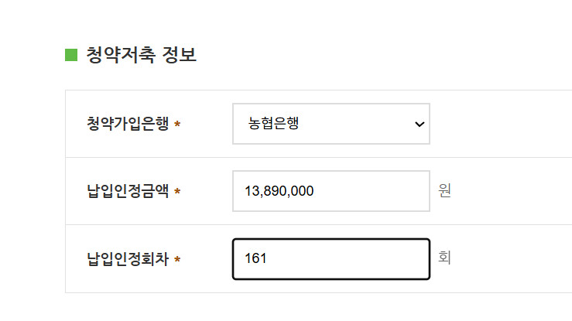This screenshot has width=572, height=321.
Task: Open the 청약가입은행 bank dropdown
Action: coord(331,124)
